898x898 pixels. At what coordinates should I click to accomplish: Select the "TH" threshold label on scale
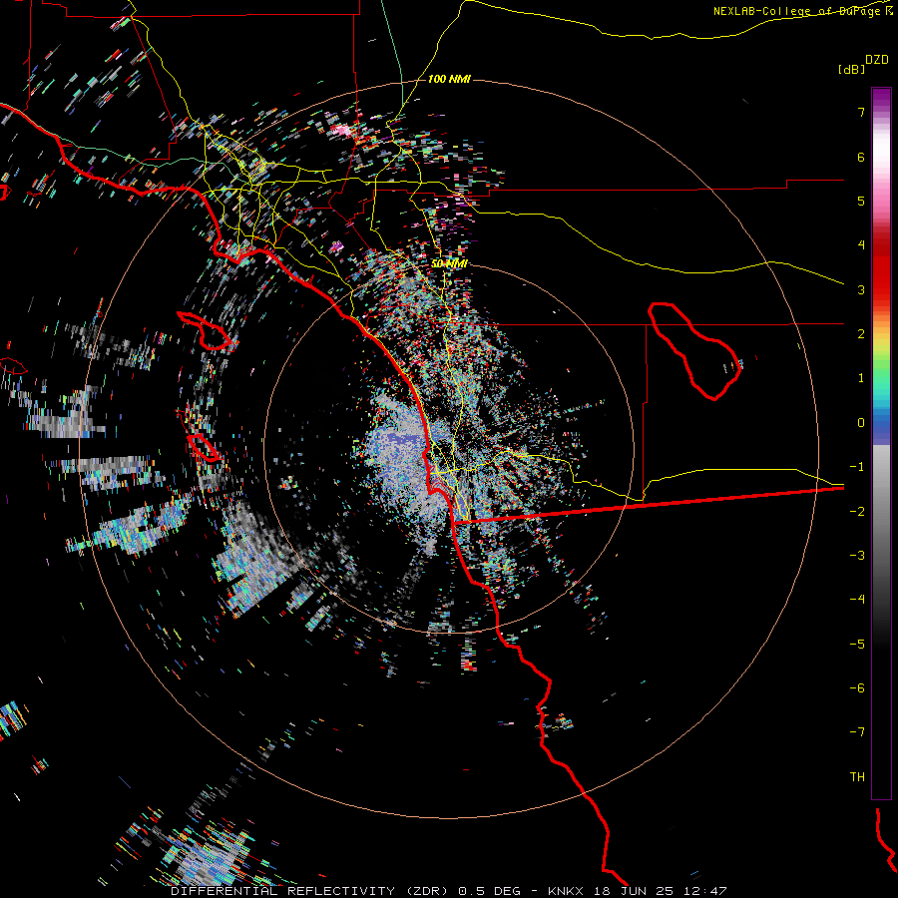click(x=857, y=777)
